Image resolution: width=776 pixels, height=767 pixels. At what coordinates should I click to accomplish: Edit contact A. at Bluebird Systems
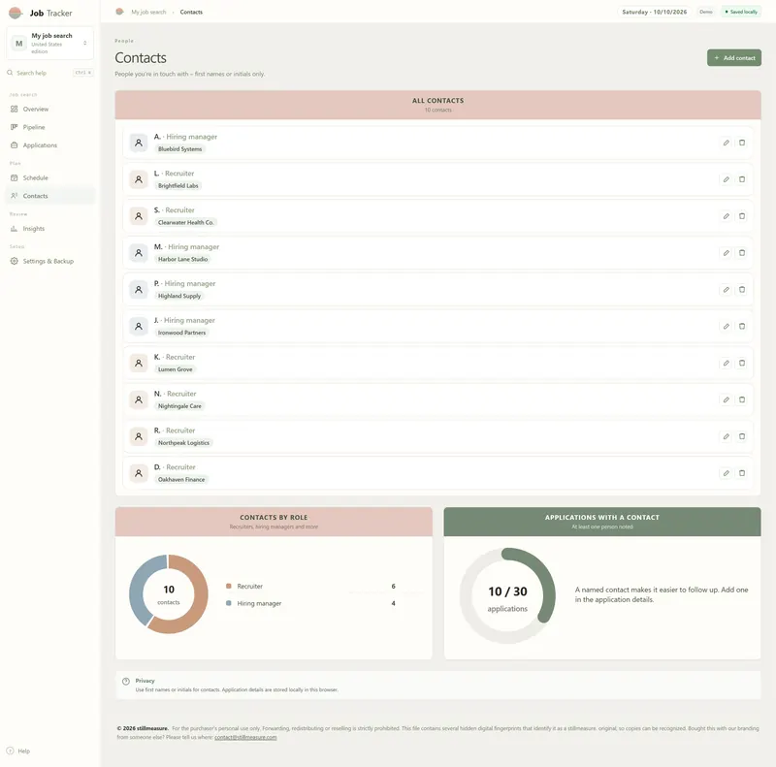726,143
